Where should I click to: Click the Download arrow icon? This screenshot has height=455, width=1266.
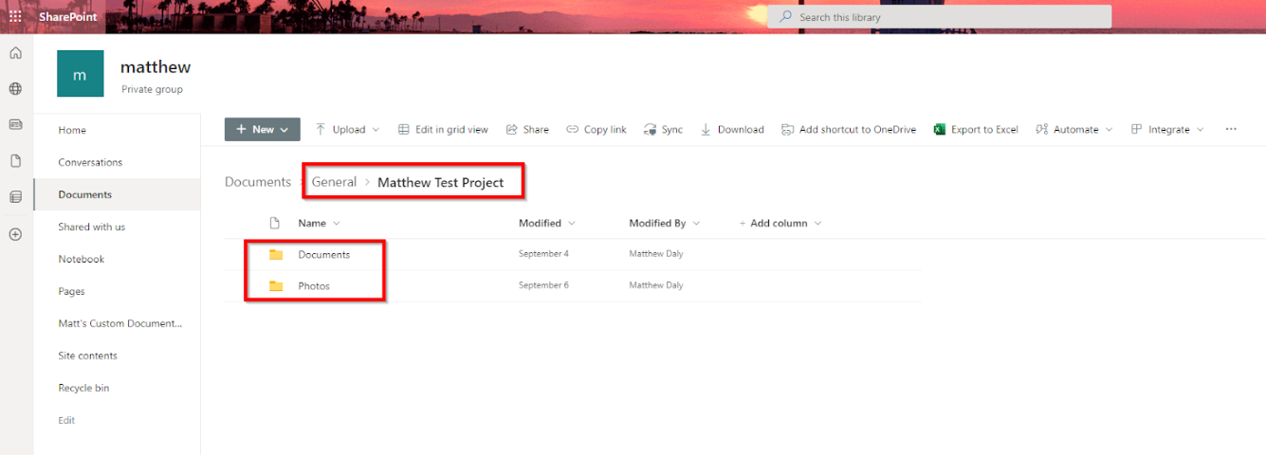pos(706,130)
